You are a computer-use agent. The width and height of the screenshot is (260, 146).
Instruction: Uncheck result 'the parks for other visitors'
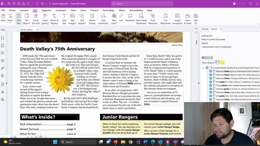tap(210, 82)
